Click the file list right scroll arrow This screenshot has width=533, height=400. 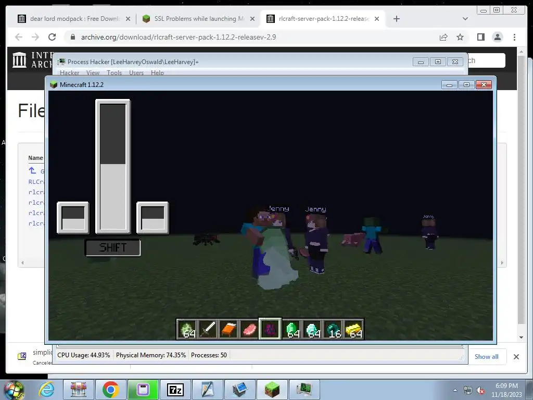coord(502,262)
